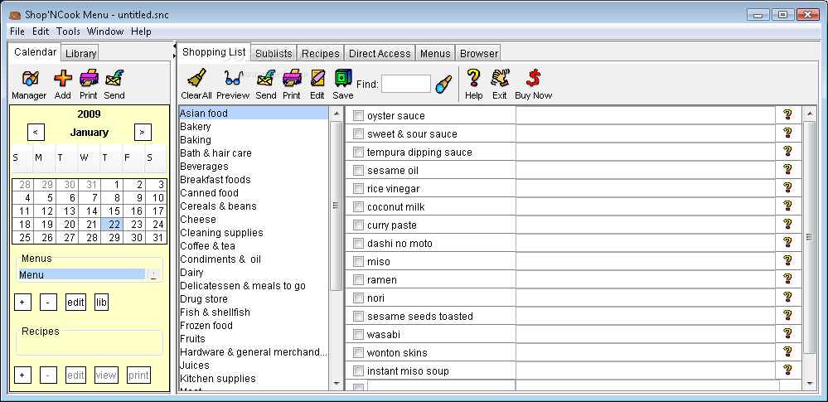Switch to the Recipes tab
This screenshot has width=828, height=402.
tap(321, 53)
